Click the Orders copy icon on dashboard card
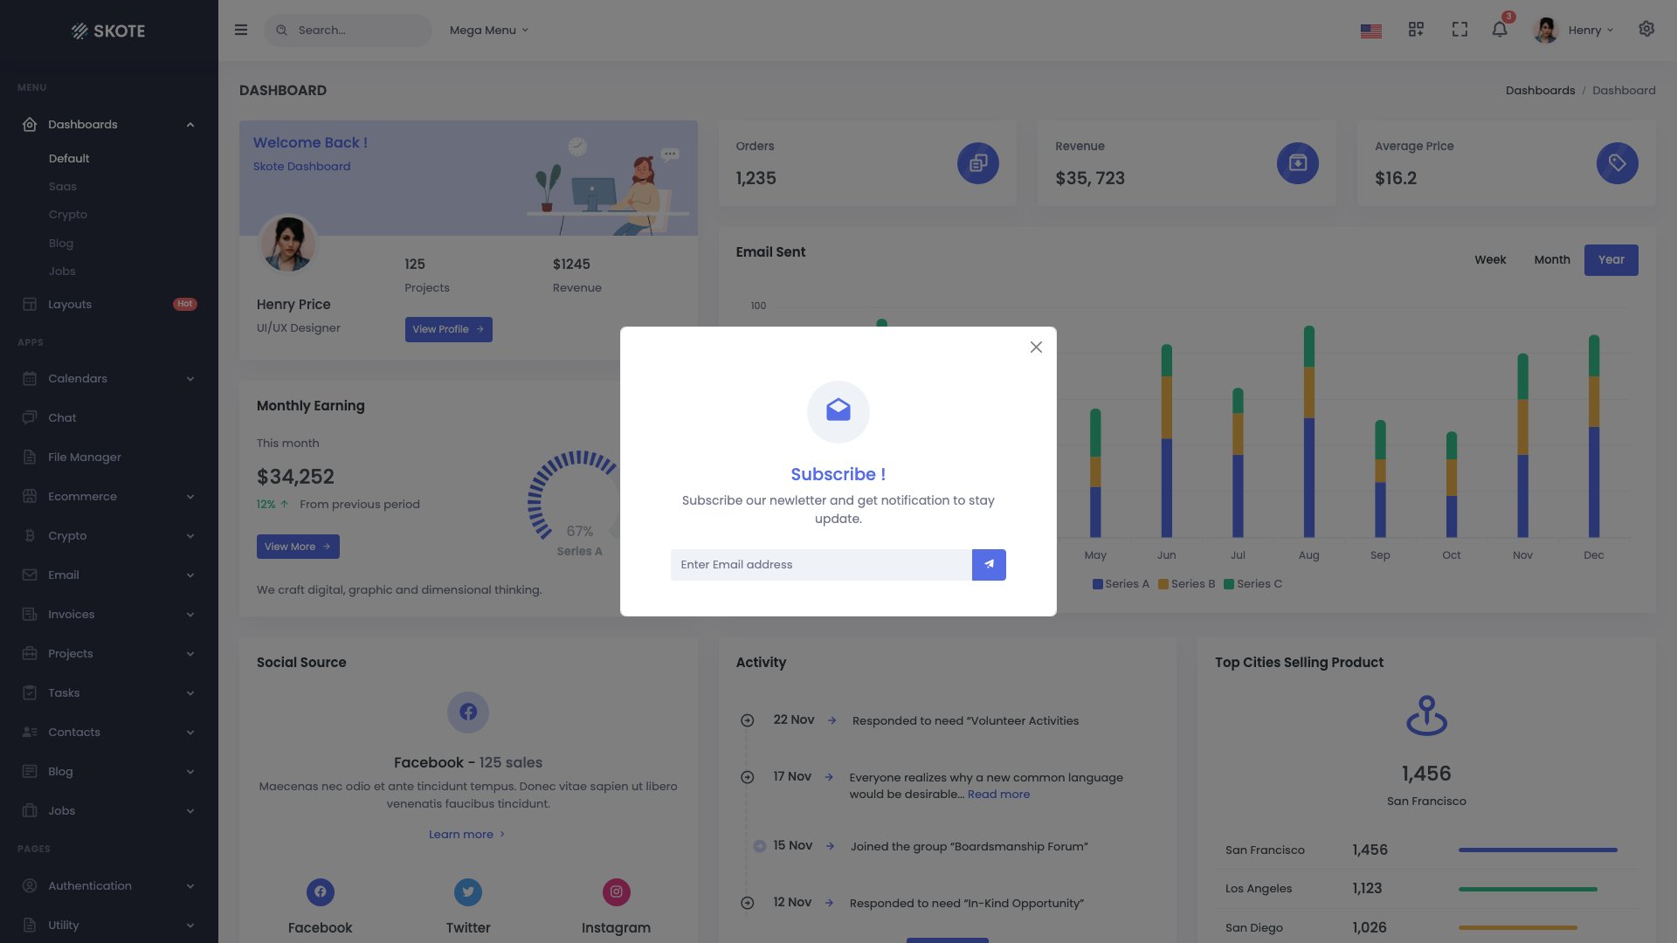Image resolution: width=1677 pixels, height=943 pixels. (977, 162)
